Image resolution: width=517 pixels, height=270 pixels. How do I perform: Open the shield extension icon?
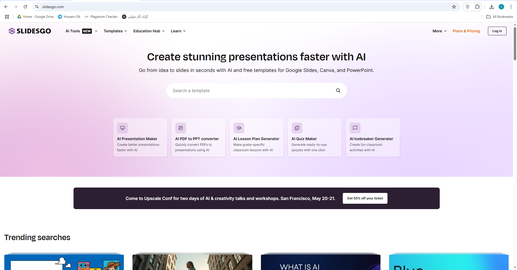(x=468, y=7)
